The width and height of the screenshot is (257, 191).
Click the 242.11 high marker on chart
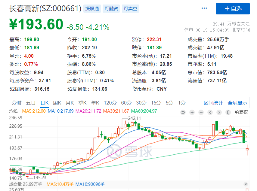coord(135,118)
